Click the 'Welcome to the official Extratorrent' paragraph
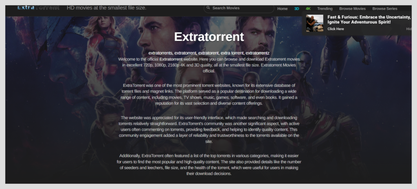This screenshot has height=189, width=417. (x=209, y=65)
